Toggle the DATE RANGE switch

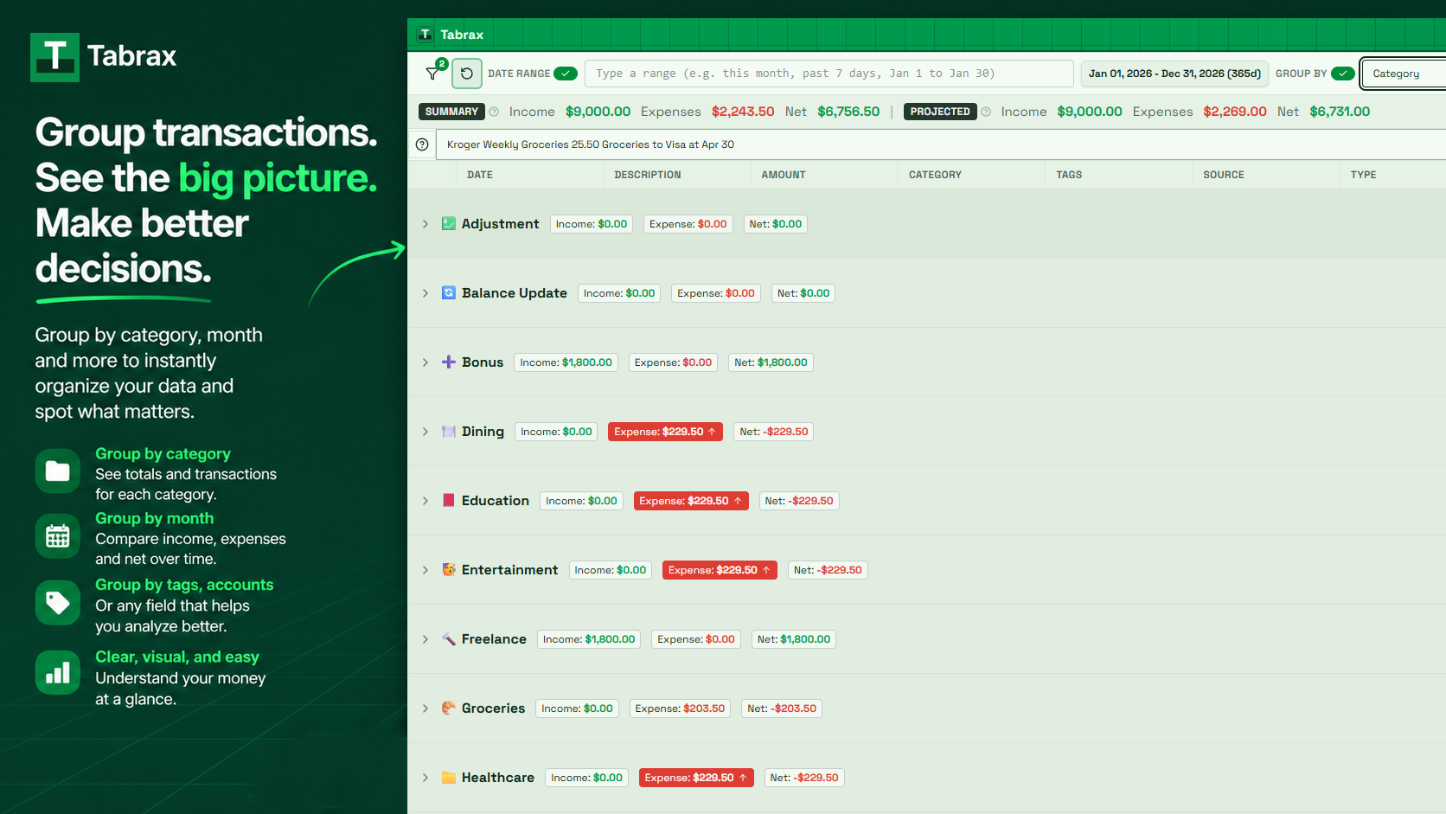coord(566,74)
